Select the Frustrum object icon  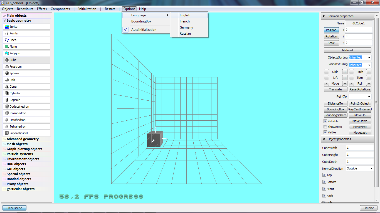7,67
